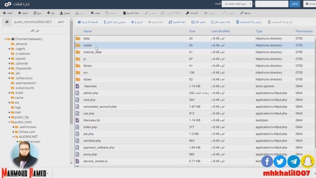Sort by the Last Modified column header
The image size is (316, 178).
point(220,31)
